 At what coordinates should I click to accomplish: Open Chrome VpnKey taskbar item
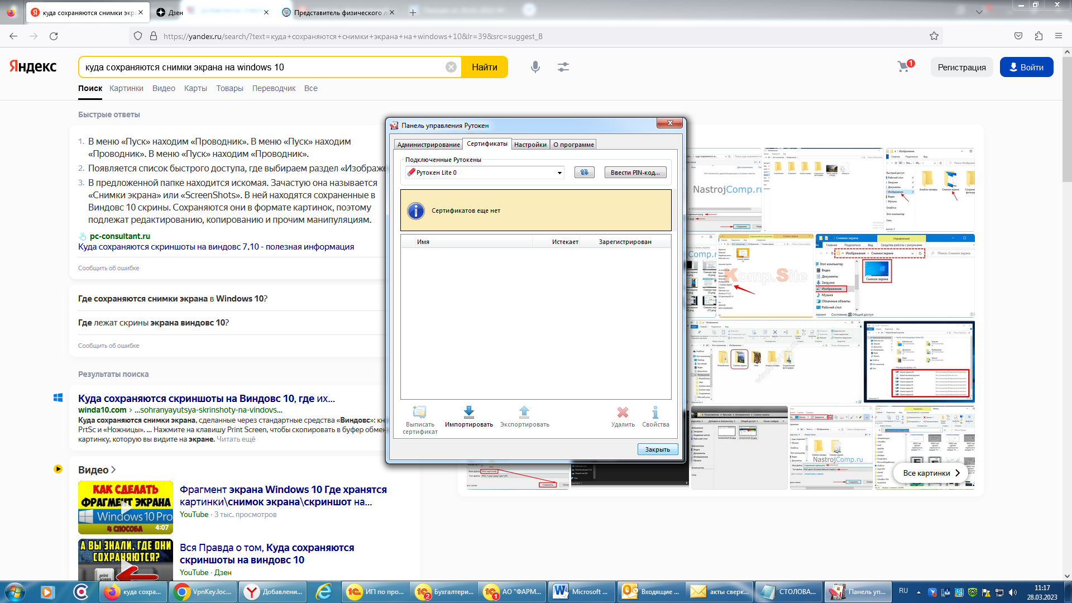pyautogui.click(x=203, y=592)
